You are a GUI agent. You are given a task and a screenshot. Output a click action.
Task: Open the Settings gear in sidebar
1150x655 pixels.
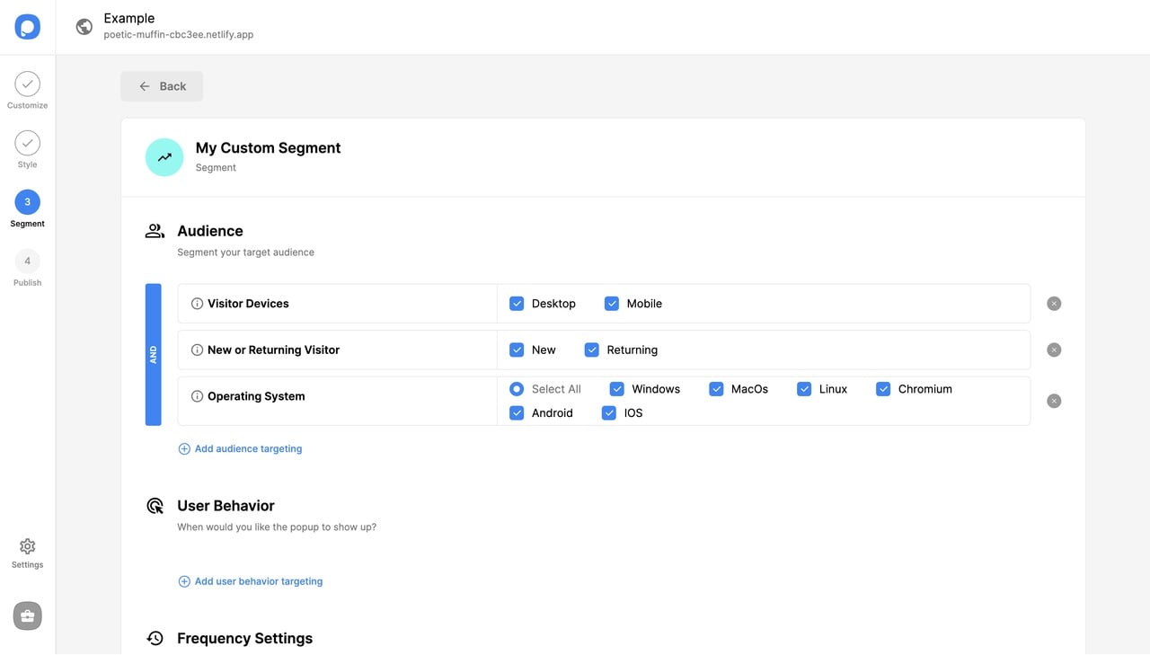click(x=27, y=547)
